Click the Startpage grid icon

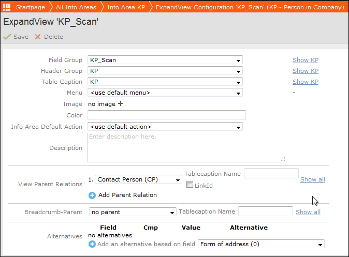7,8
